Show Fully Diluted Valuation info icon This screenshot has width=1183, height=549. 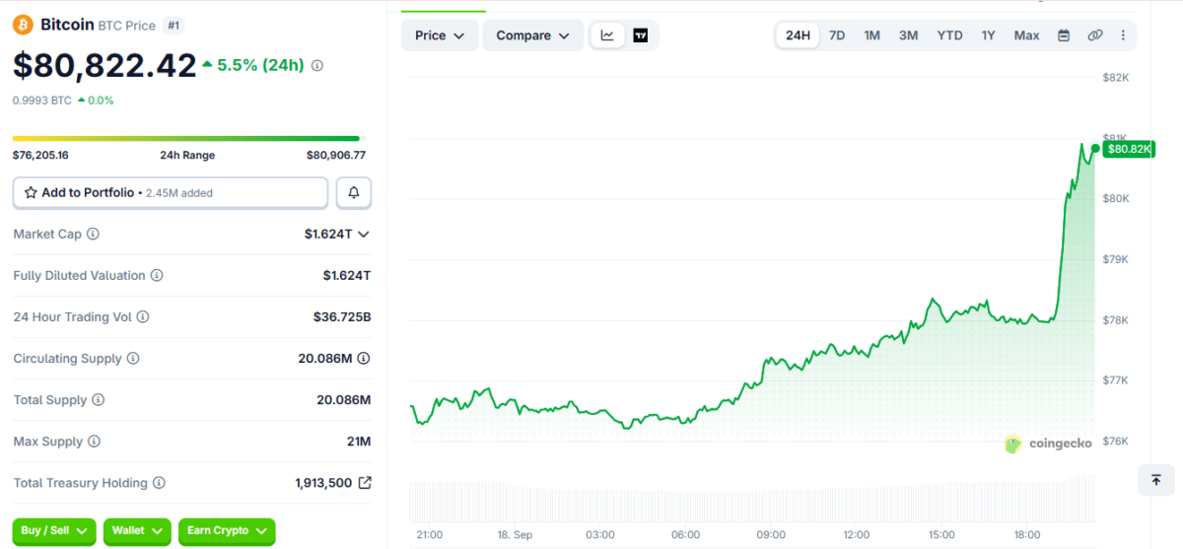157,276
